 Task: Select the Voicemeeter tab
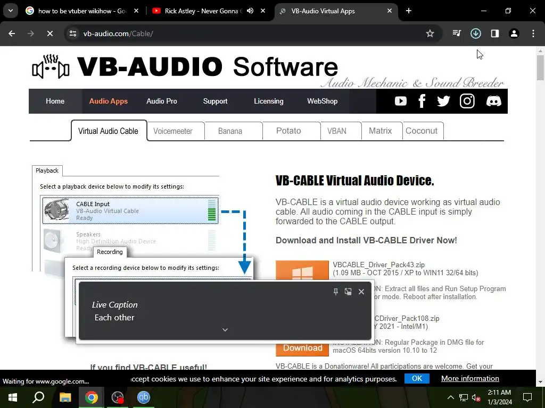(176, 131)
